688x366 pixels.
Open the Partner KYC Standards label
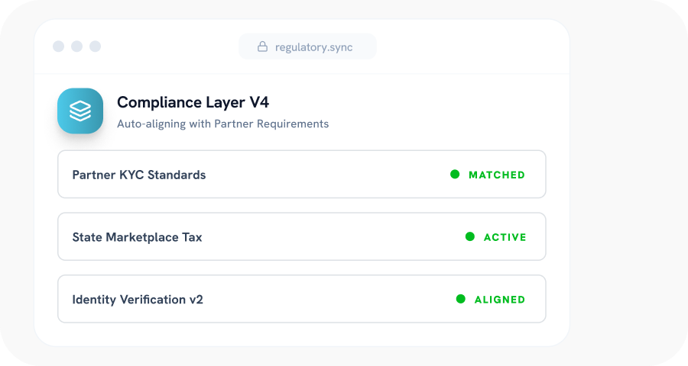pos(139,175)
